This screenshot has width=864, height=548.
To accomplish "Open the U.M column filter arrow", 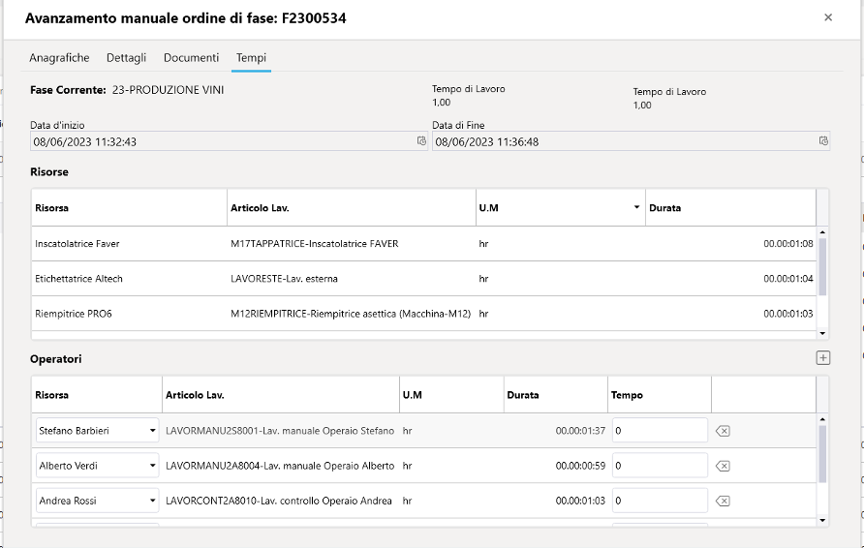I will coord(636,207).
